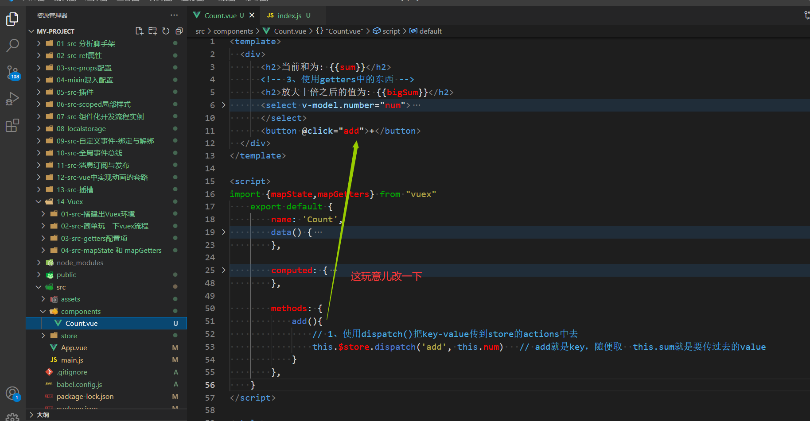Viewport: 810px width, 421px height.
Task: Click the add() method name on line 51
Action: [x=299, y=321]
